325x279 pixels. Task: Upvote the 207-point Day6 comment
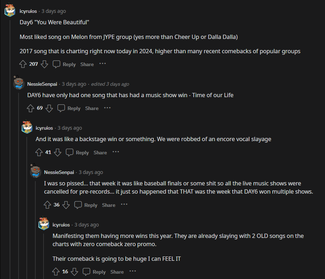pyautogui.click(x=23, y=64)
